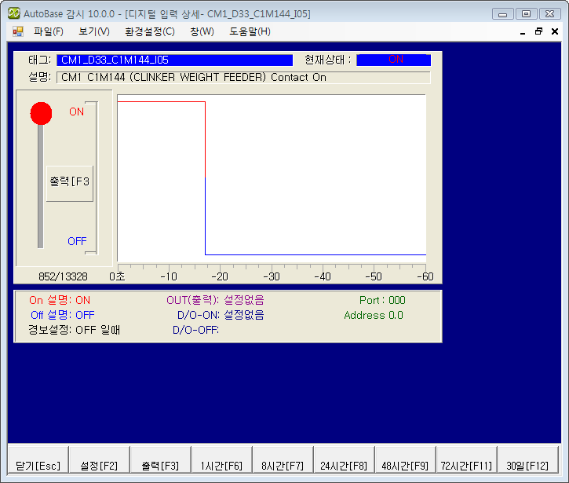The width and height of the screenshot is (569, 483).
Task: Click the -30 axis label
Action: click(272, 276)
